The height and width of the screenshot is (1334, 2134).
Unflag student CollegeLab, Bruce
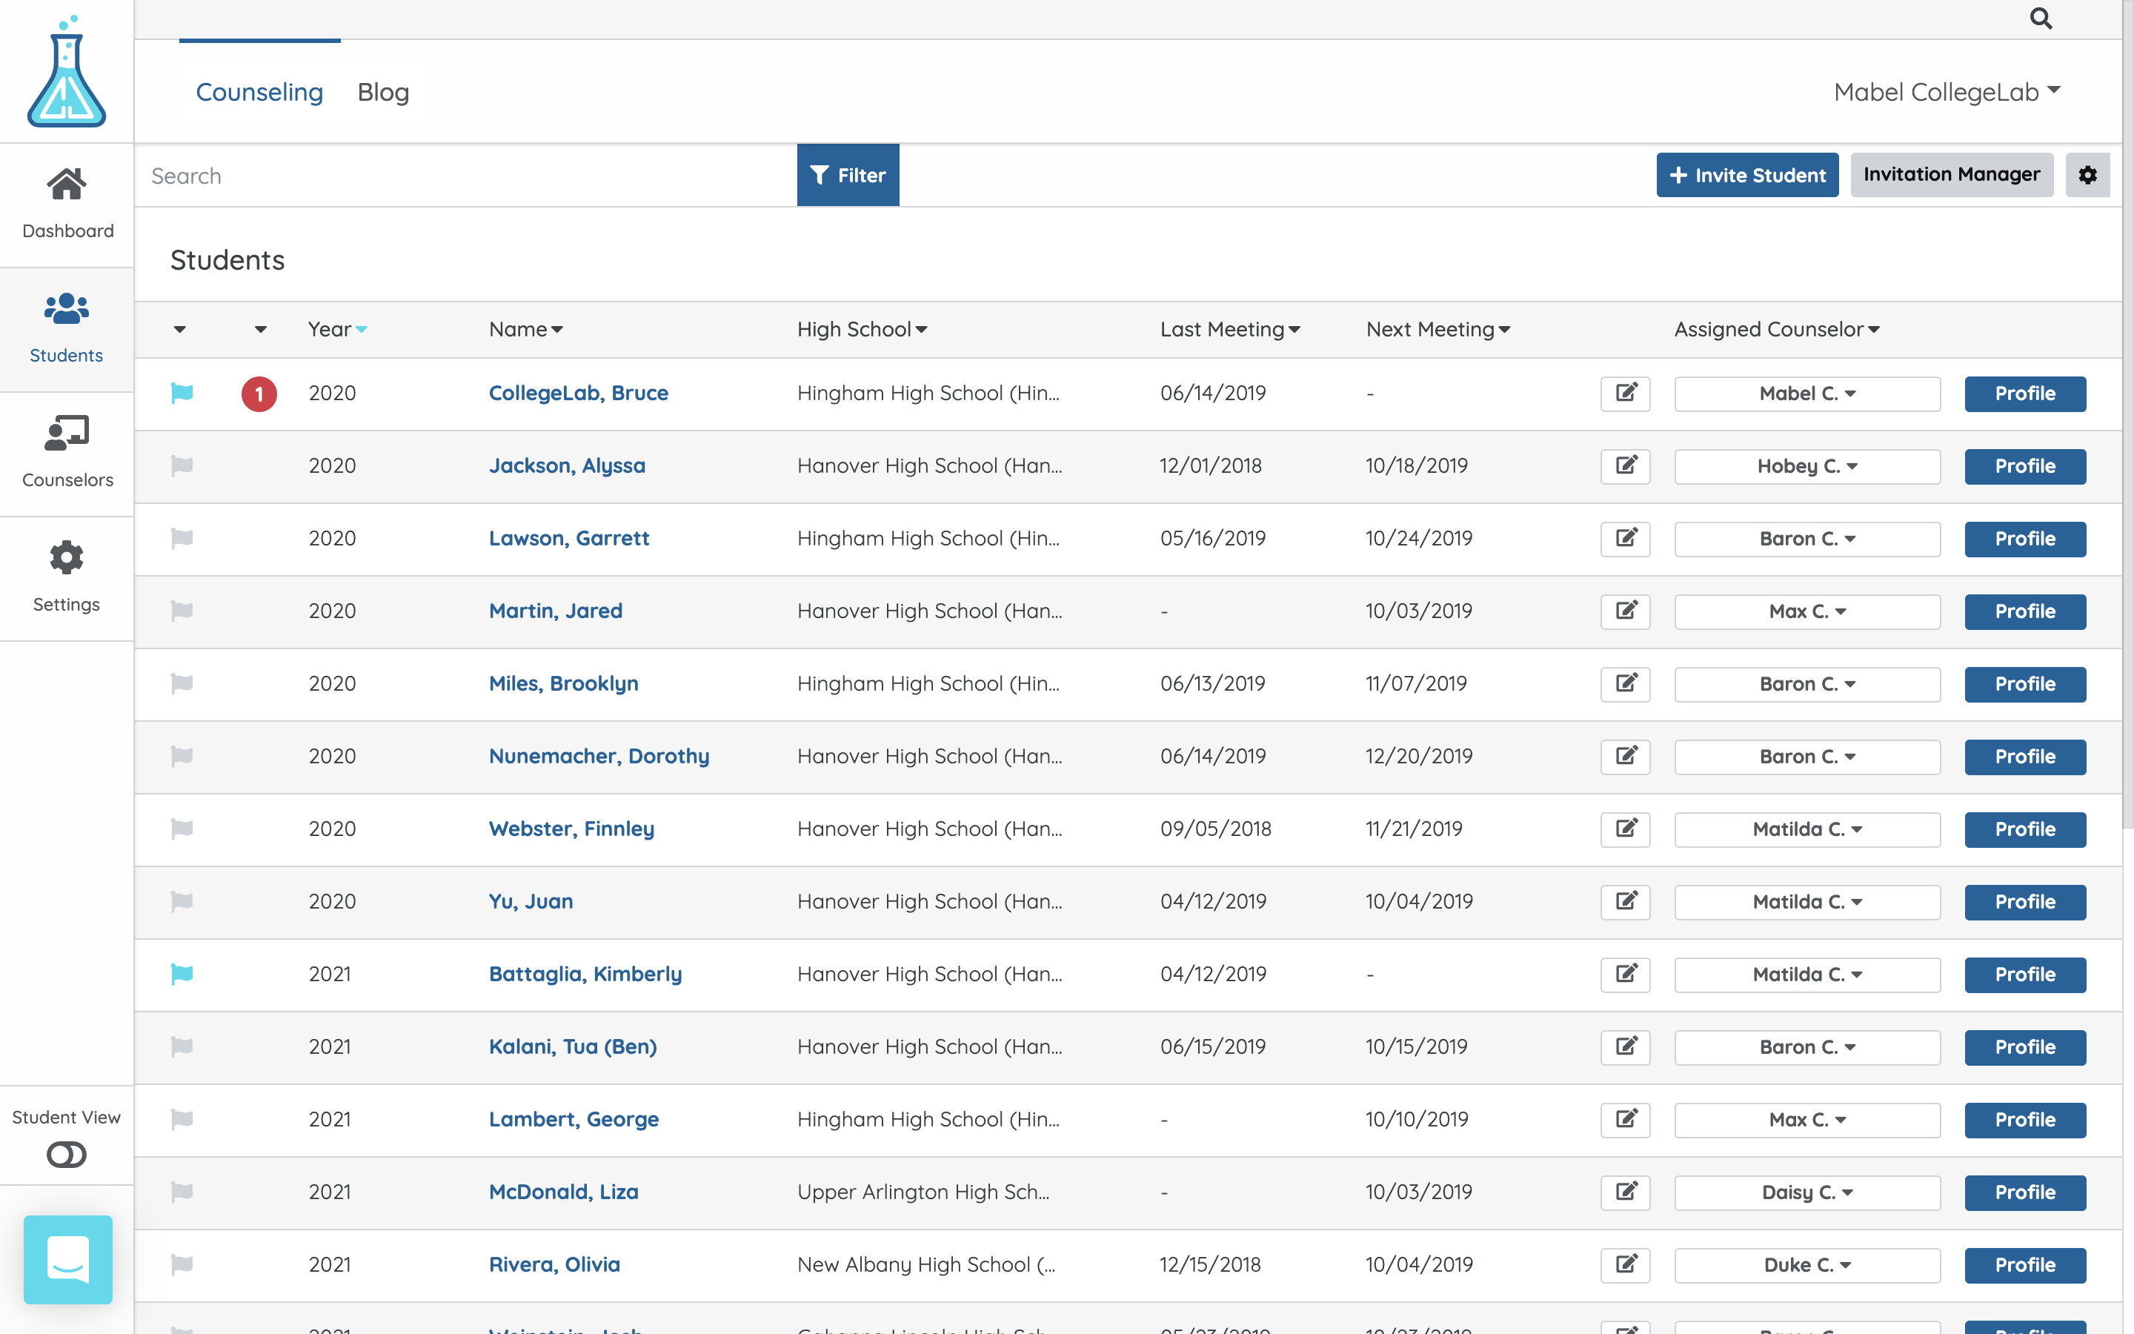182,393
